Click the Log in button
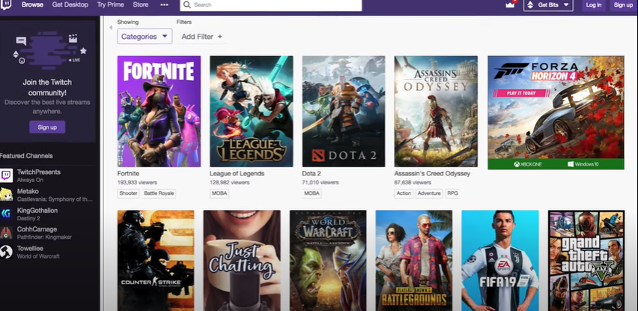 (x=594, y=5)
